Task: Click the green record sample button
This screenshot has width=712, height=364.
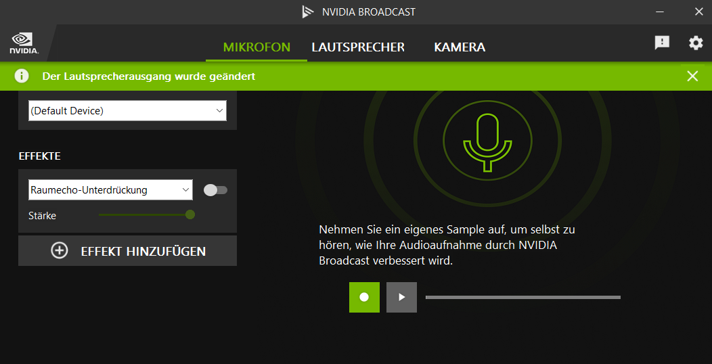Action: (x=364, y=297)
